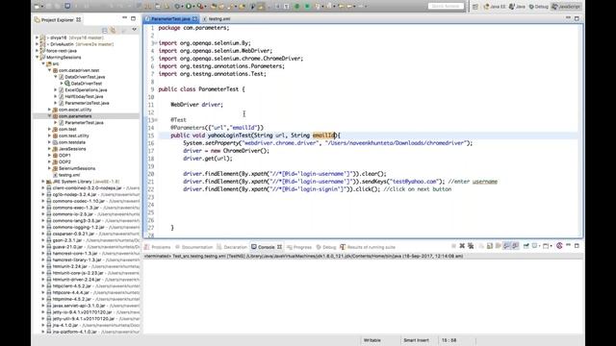Click Display Selected Console icon

click(x=535, y=246)
